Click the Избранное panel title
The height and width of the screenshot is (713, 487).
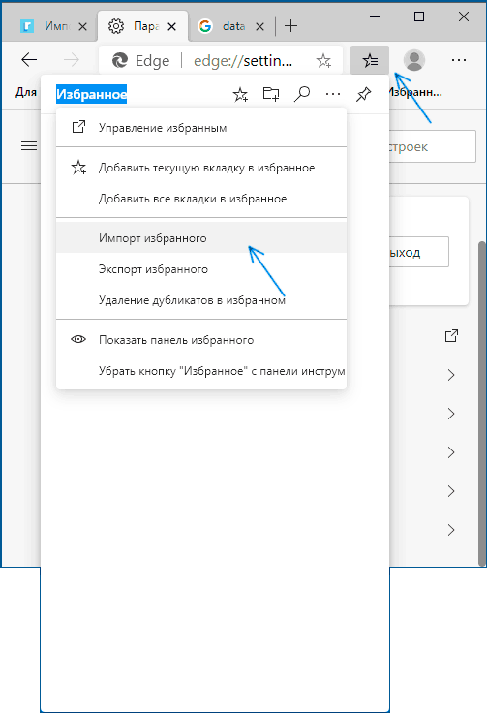click(91, 94)
